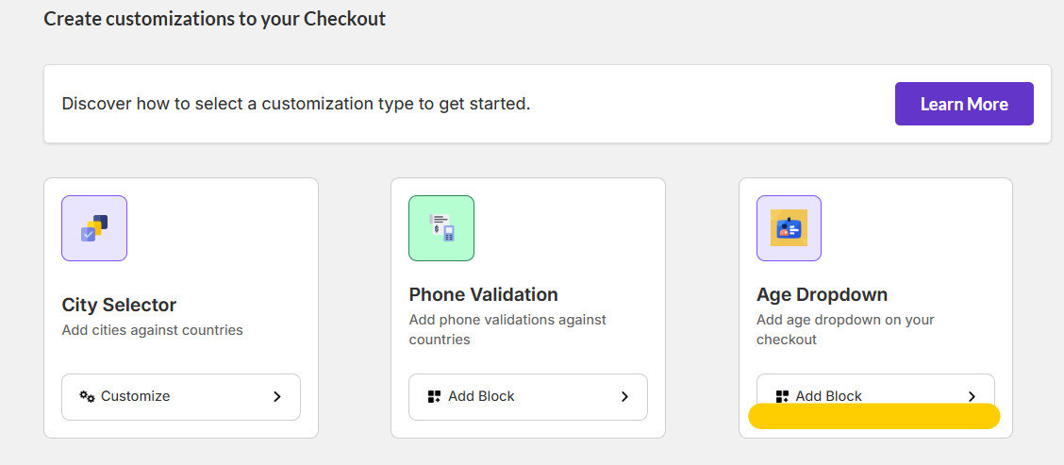Click the Phone Validation receipt icon

pyautogui.click(x=441, y=228)
